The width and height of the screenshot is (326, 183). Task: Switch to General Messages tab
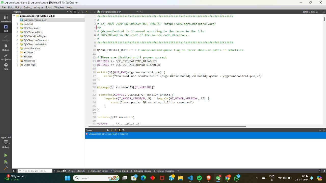tap(164, 171)
